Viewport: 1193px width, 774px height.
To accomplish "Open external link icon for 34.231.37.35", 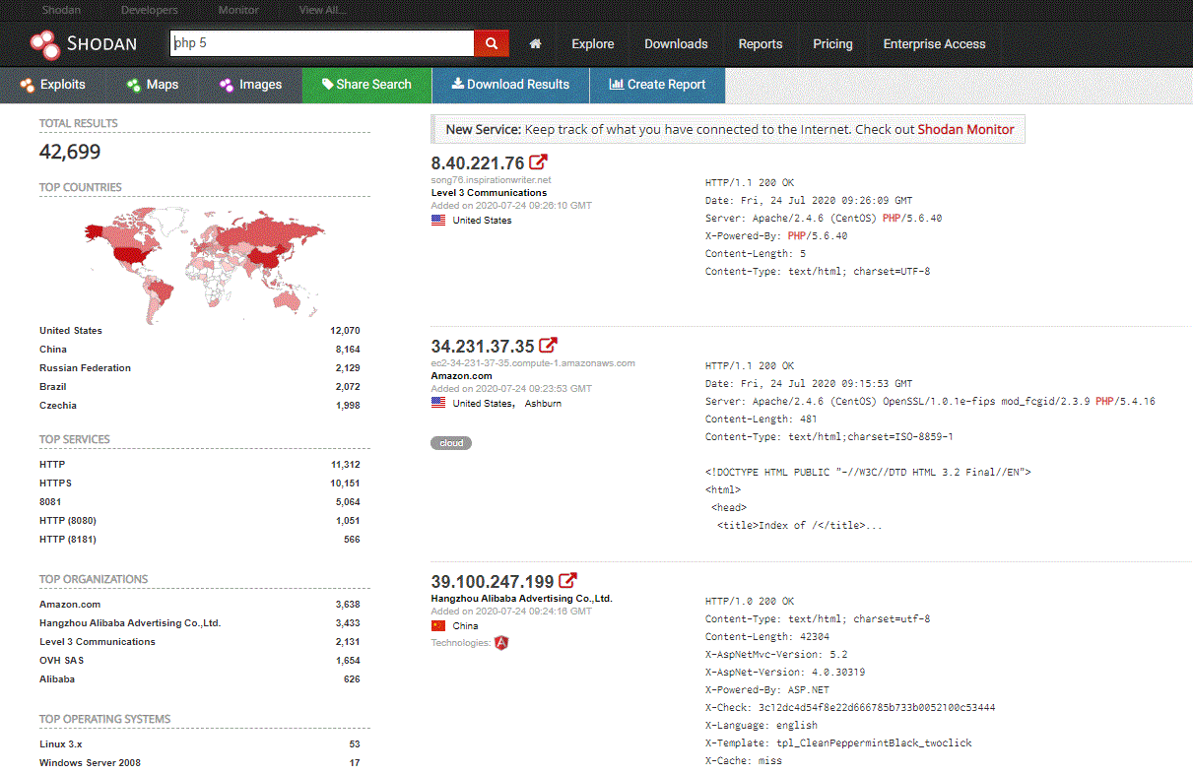I will click(x=548, y=346).
